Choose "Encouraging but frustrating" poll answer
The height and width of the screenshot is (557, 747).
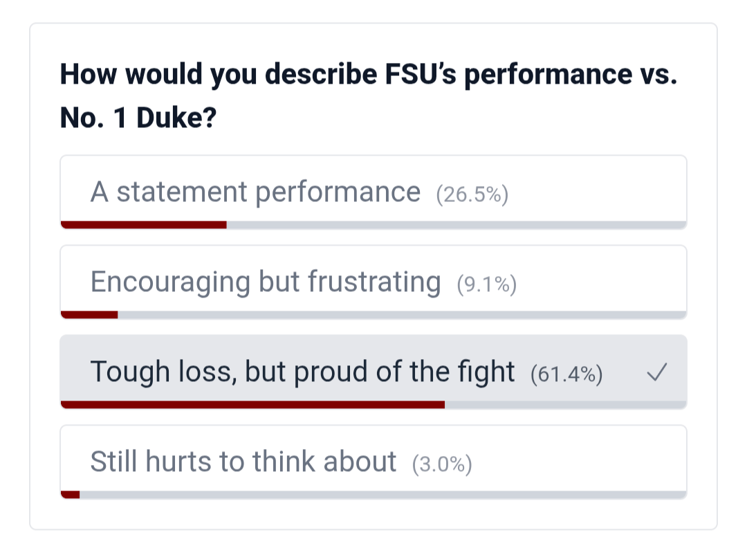pos(265,282)
